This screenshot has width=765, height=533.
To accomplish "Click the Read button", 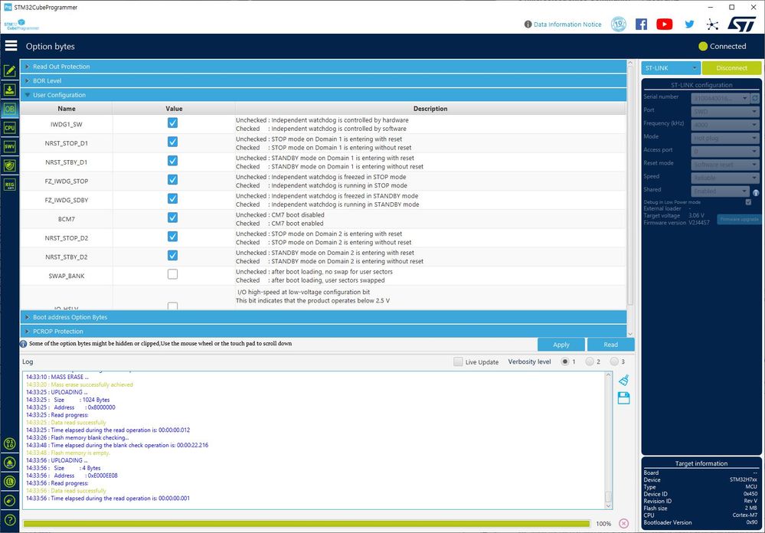I will [x=611, y=344].
